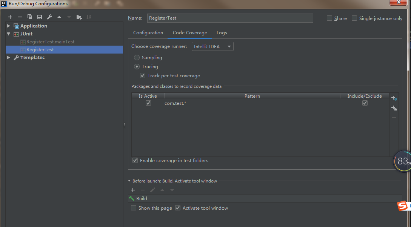Click the Is Active column header
The image size is (411, 227).
148,96
